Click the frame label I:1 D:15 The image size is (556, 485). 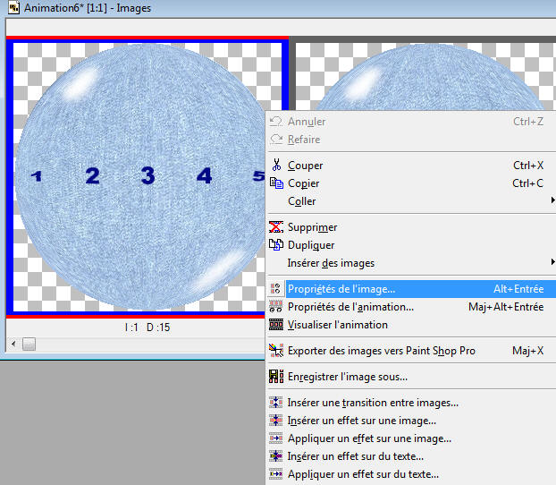[147, 327]
